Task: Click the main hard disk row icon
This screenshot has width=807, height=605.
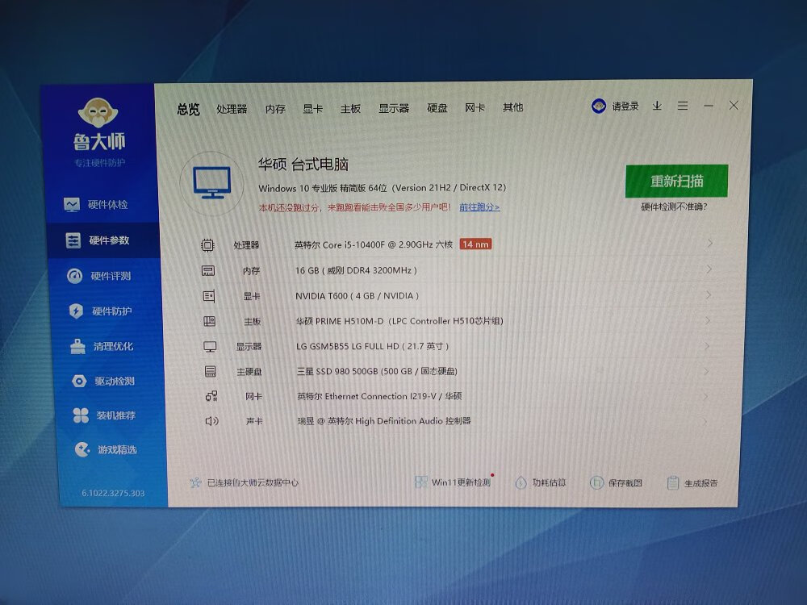Action: 211,371
